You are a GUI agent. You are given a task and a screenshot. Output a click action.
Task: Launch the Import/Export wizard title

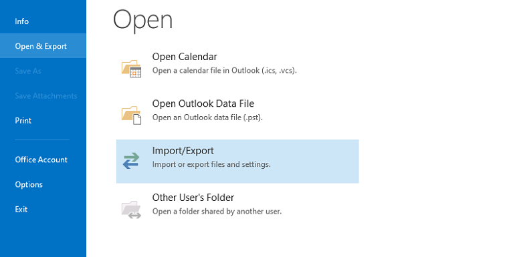pyautogui.click(x=183, y=151)
